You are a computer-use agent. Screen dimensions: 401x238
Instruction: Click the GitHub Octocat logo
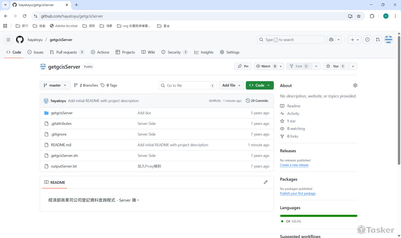pos(20,40)
